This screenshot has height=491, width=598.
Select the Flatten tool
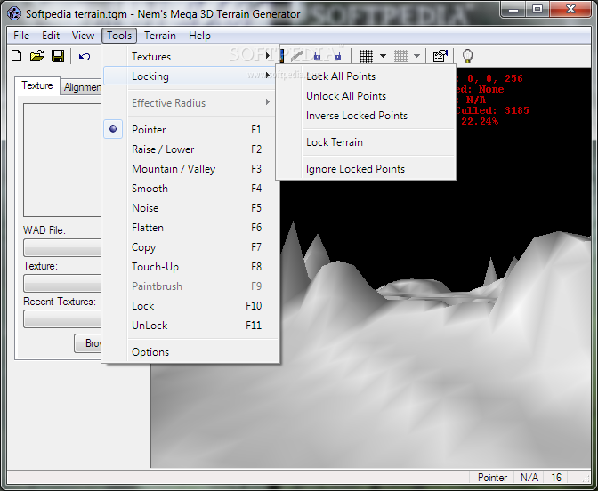coord(191,228)
